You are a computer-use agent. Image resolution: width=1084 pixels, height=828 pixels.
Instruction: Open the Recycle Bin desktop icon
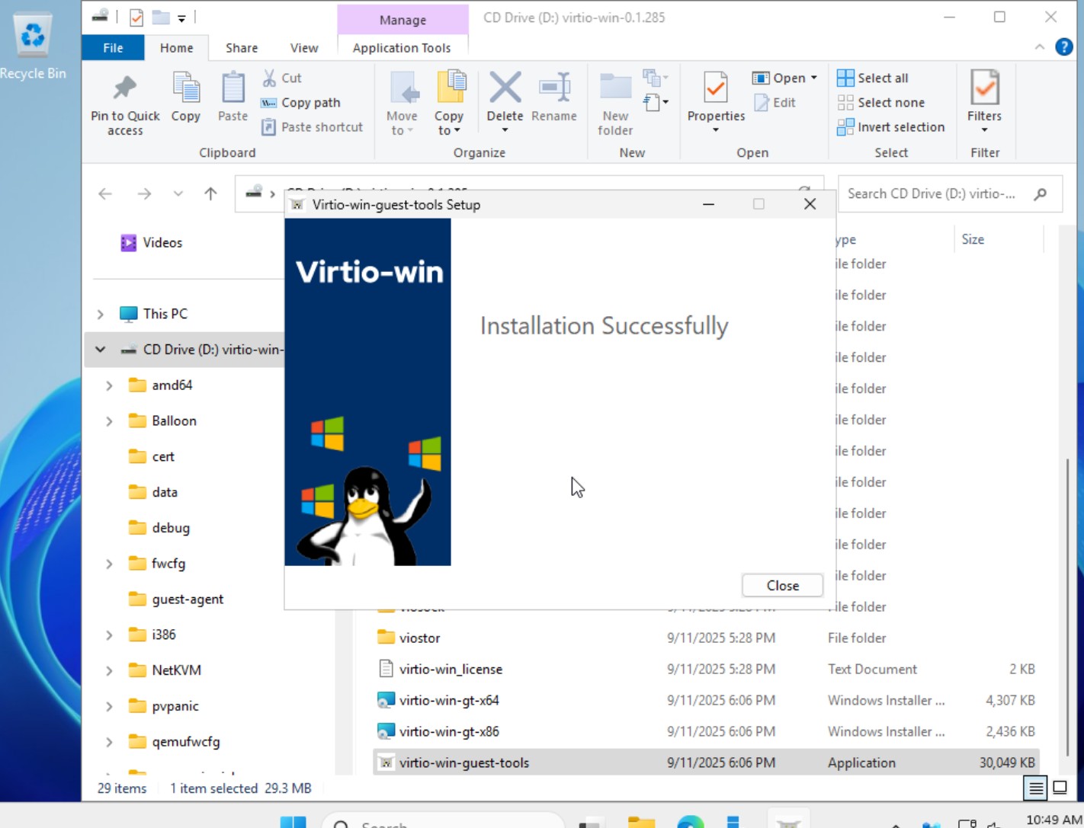point(33,38)
